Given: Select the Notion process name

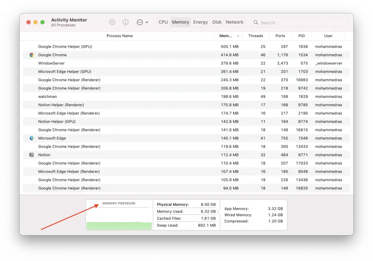Looking at the screenshot, I should (44, 155).
